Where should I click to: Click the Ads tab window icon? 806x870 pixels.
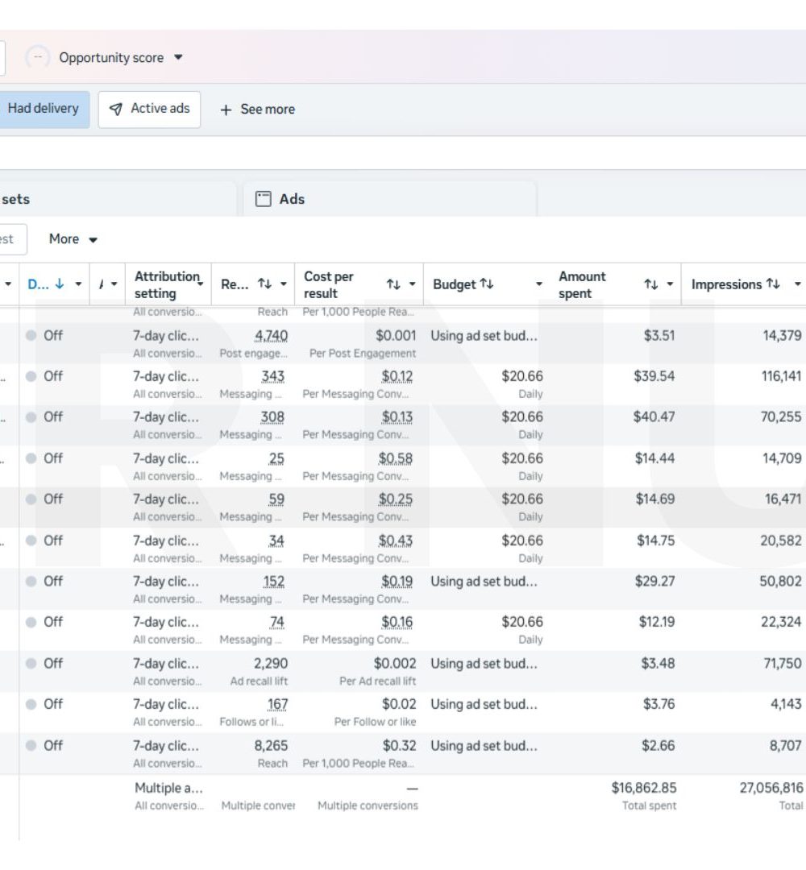[x=263, y=199]
